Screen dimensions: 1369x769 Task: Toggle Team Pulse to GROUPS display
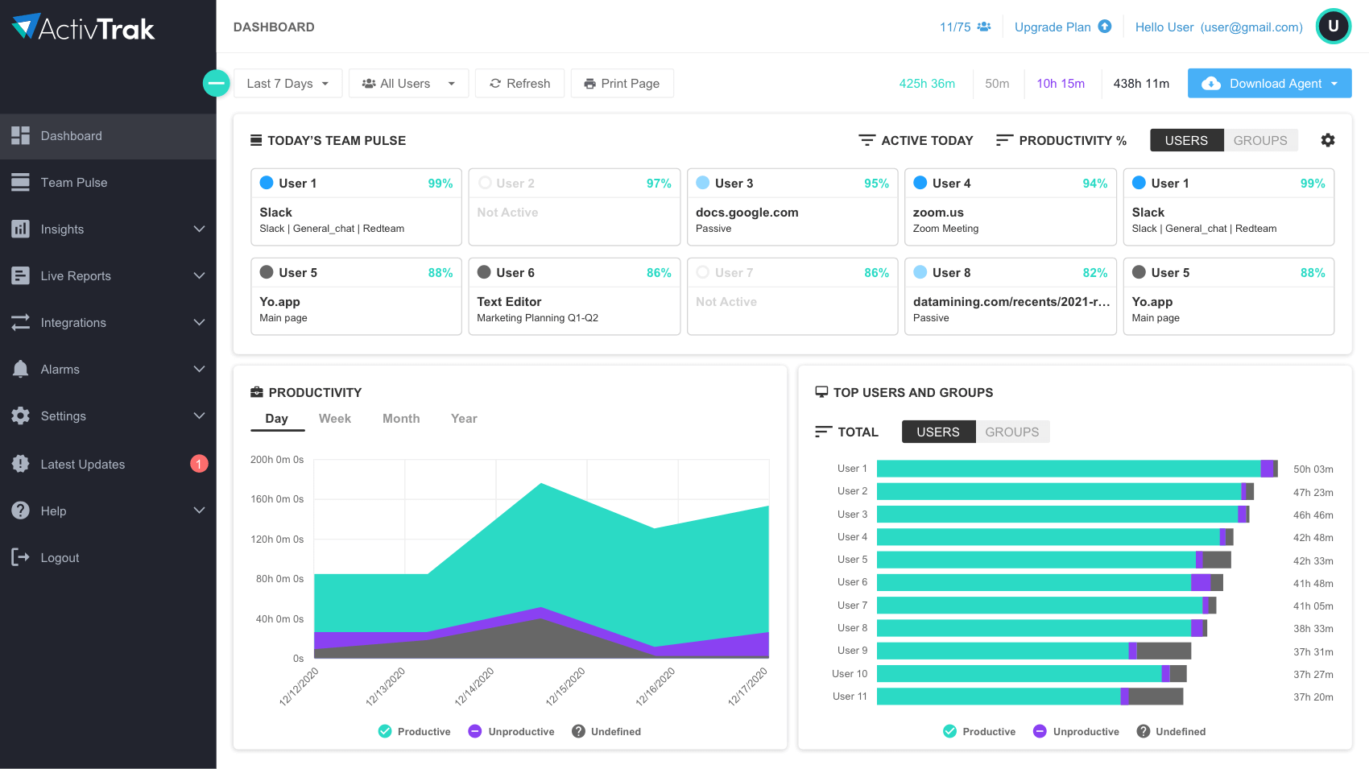(x=1259, y=140)
